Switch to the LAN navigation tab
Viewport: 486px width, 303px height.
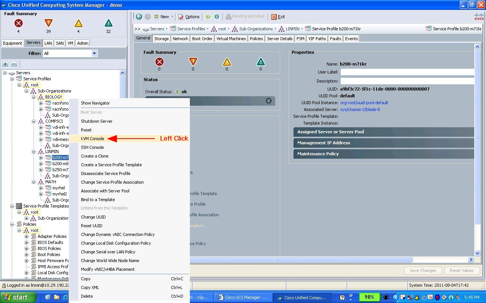[x=48, y=43]
